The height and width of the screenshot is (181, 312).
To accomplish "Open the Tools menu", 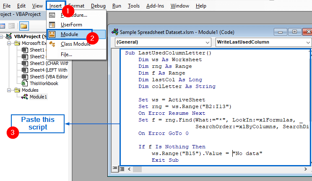I will [x=133, y=6].
